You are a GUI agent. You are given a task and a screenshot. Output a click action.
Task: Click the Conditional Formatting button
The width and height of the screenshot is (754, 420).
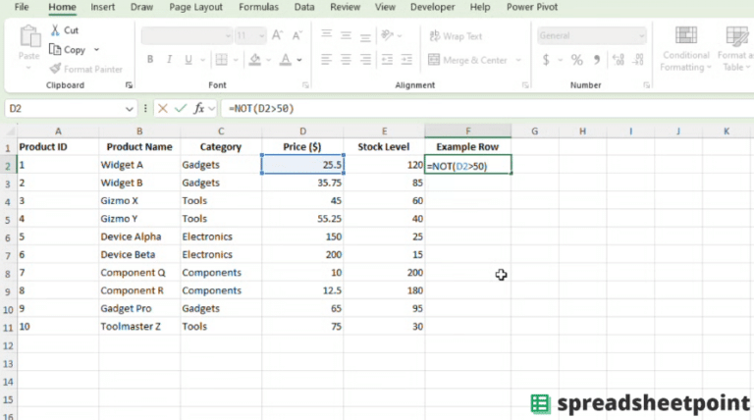[685, 49]
